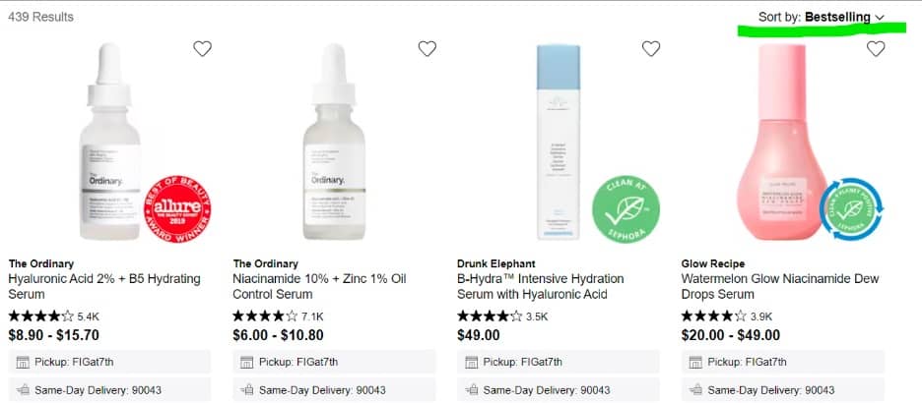Select Pickup: FIGat7th for Hyaluronic Acid serum
Image resolution: width=922 pixels, height=403 pixels.
[x=108, y=362]
